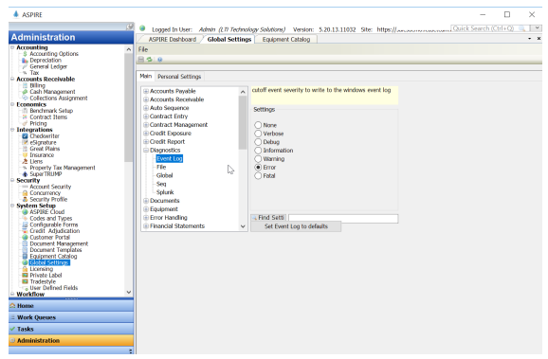Open Cash Management icon
The height and width of the screenshot is (359, 548).
click(x=25, y=92)
